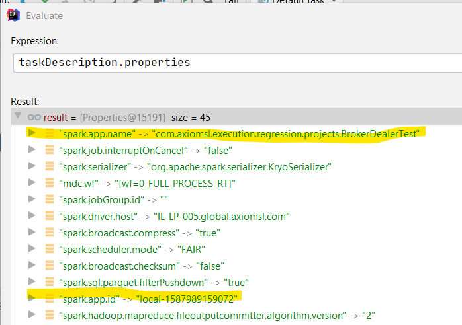
Task: Expand the spark.app.name entry
Action: (x=32, y=133)
